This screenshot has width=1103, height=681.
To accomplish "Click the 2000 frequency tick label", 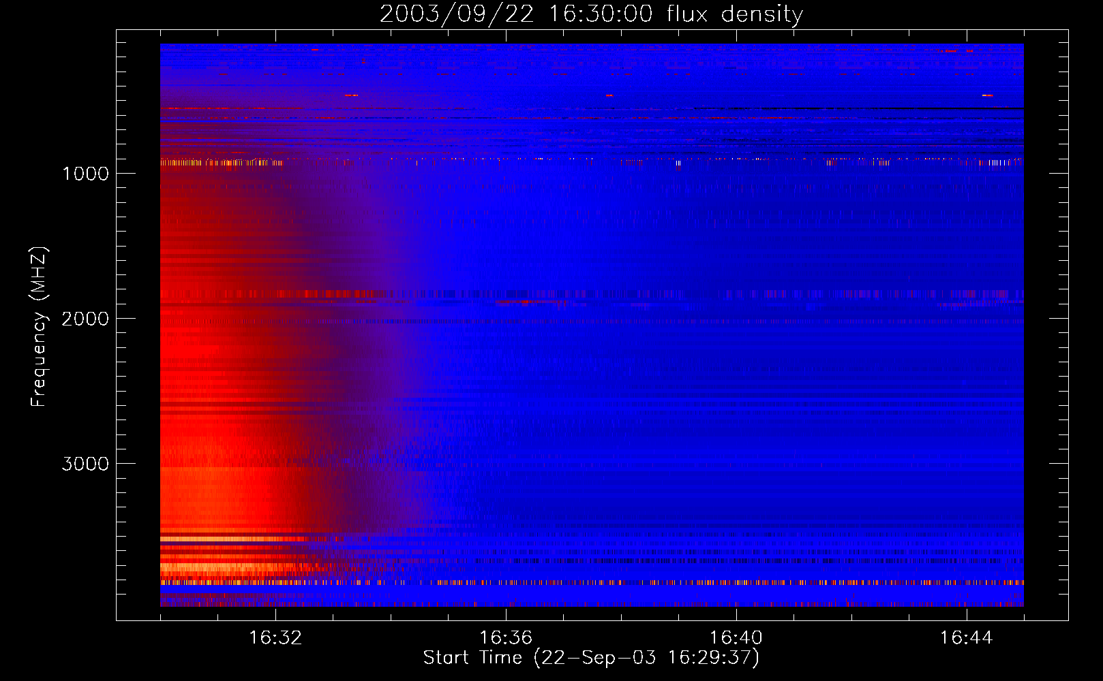I will click(85, 319).
